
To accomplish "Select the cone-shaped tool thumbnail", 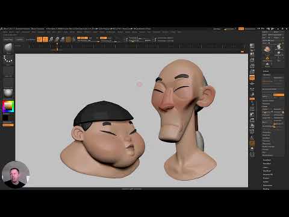I will pos(267,64).
